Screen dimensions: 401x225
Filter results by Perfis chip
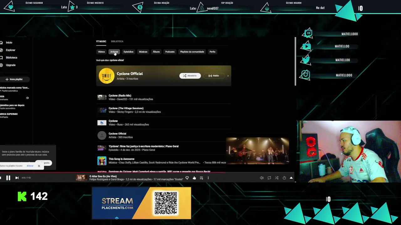pyautogui.click(x=212, y=52)
